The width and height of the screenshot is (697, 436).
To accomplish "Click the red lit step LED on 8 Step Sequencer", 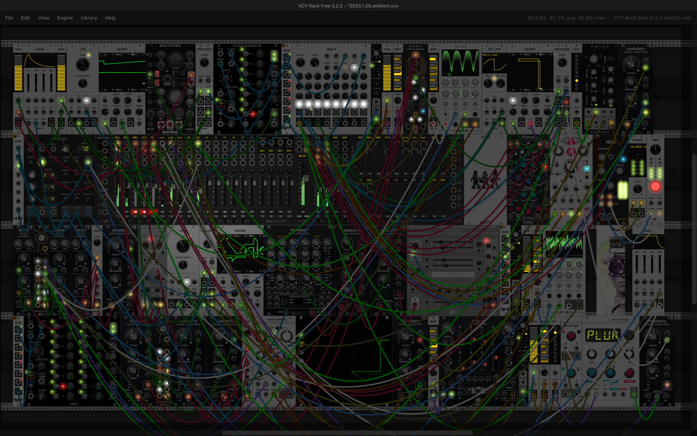I will point(253,113).
